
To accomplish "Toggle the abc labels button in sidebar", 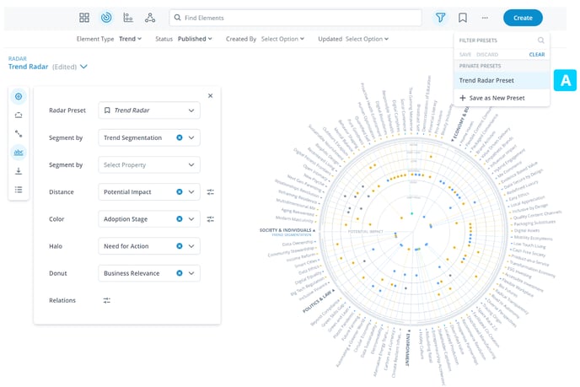I will click(19, 153).
